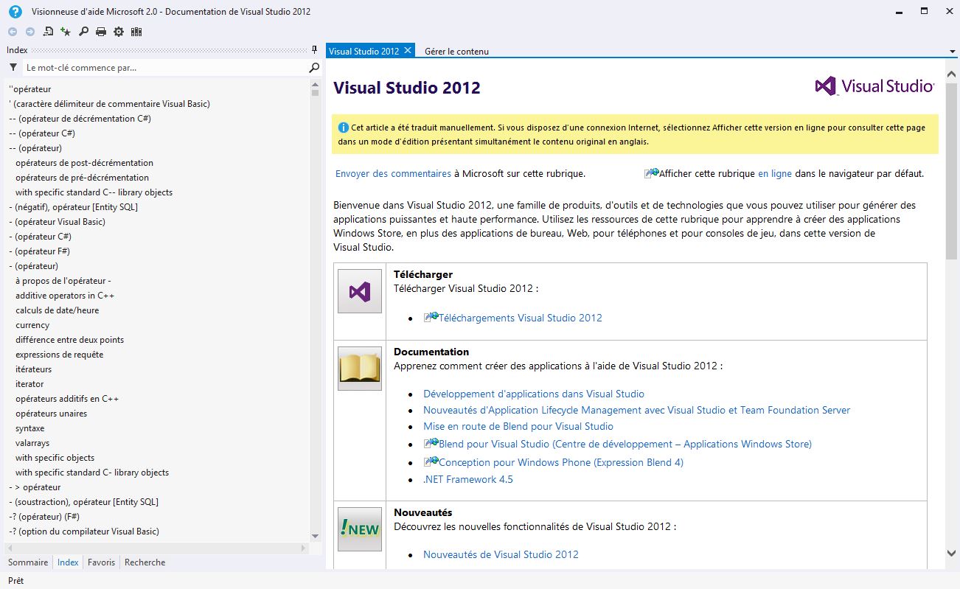Select 'valarrays' index entry
The height and width of the screenshot is (589, 960).
[x=32, y=443]
